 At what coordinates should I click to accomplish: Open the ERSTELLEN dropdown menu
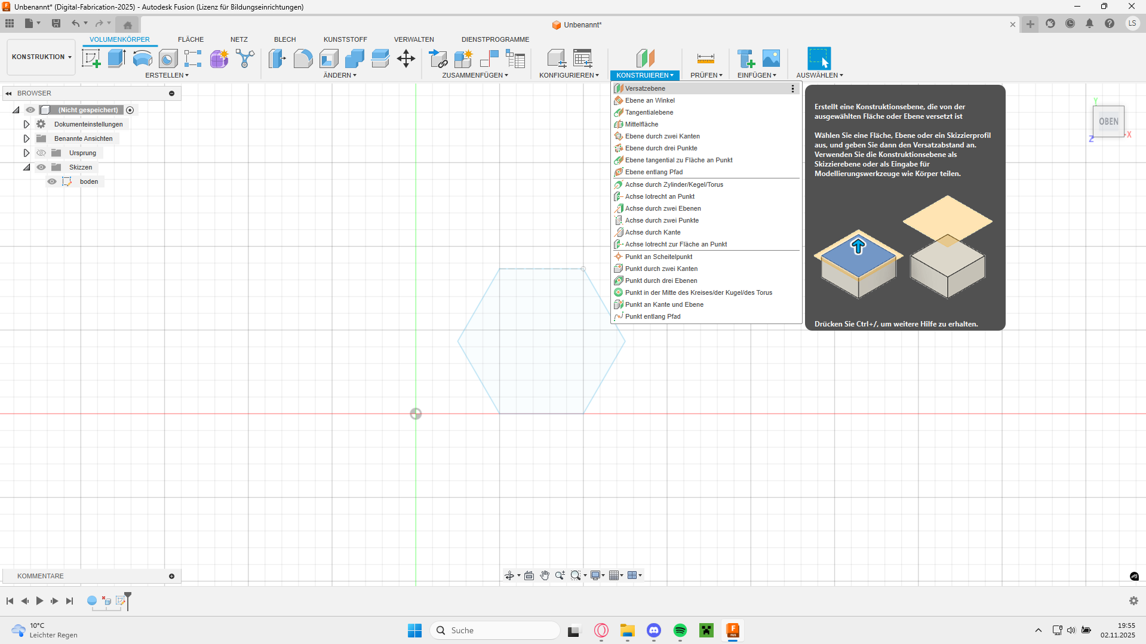click(x=167, y=75)
